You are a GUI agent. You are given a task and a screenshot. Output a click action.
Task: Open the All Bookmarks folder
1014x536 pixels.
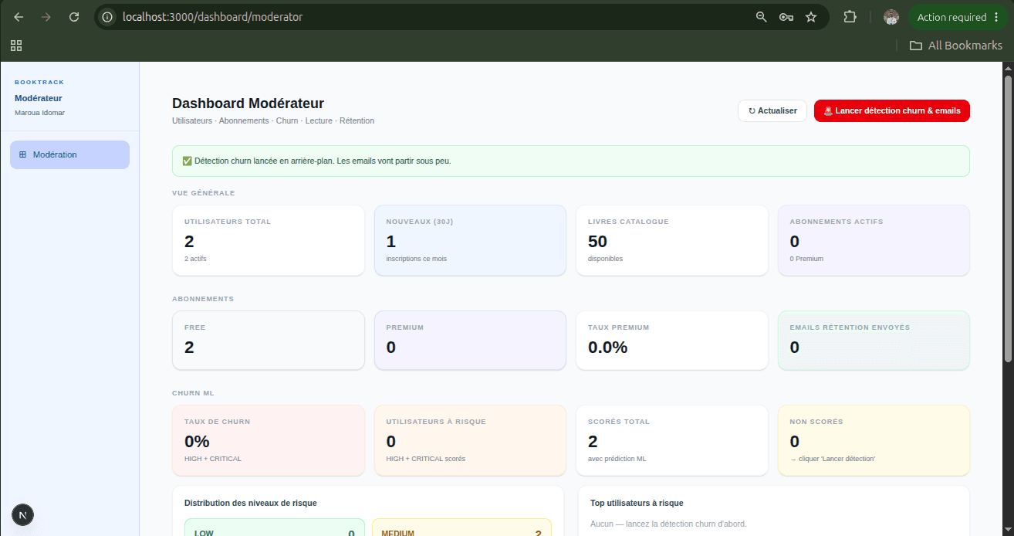956,46
